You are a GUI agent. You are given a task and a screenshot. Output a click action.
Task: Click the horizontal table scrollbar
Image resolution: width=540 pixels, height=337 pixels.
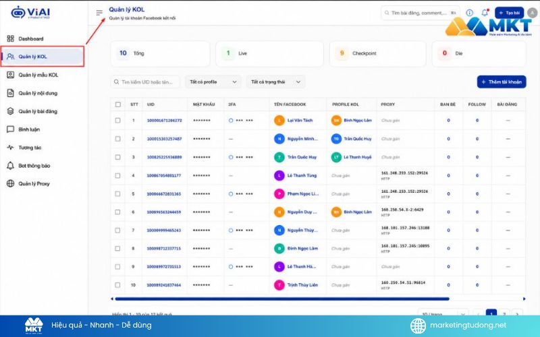(x=282, y=299)
